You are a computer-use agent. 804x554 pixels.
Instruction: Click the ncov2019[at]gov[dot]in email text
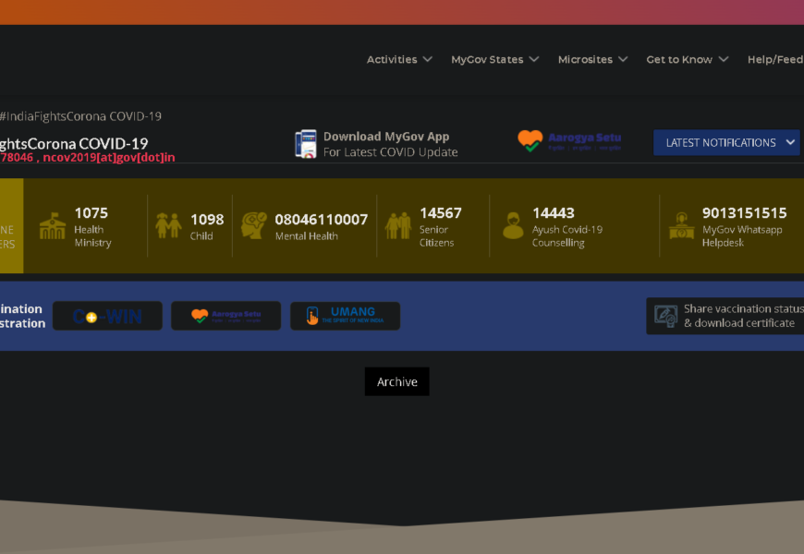(109, 157)
